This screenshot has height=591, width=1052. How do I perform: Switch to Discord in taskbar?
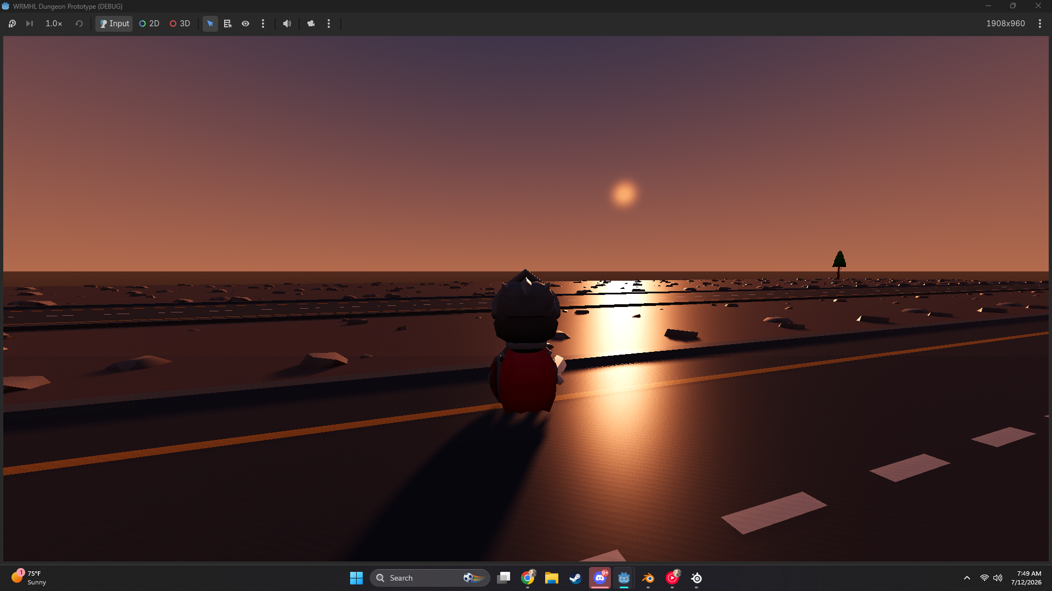pos(600,578)
